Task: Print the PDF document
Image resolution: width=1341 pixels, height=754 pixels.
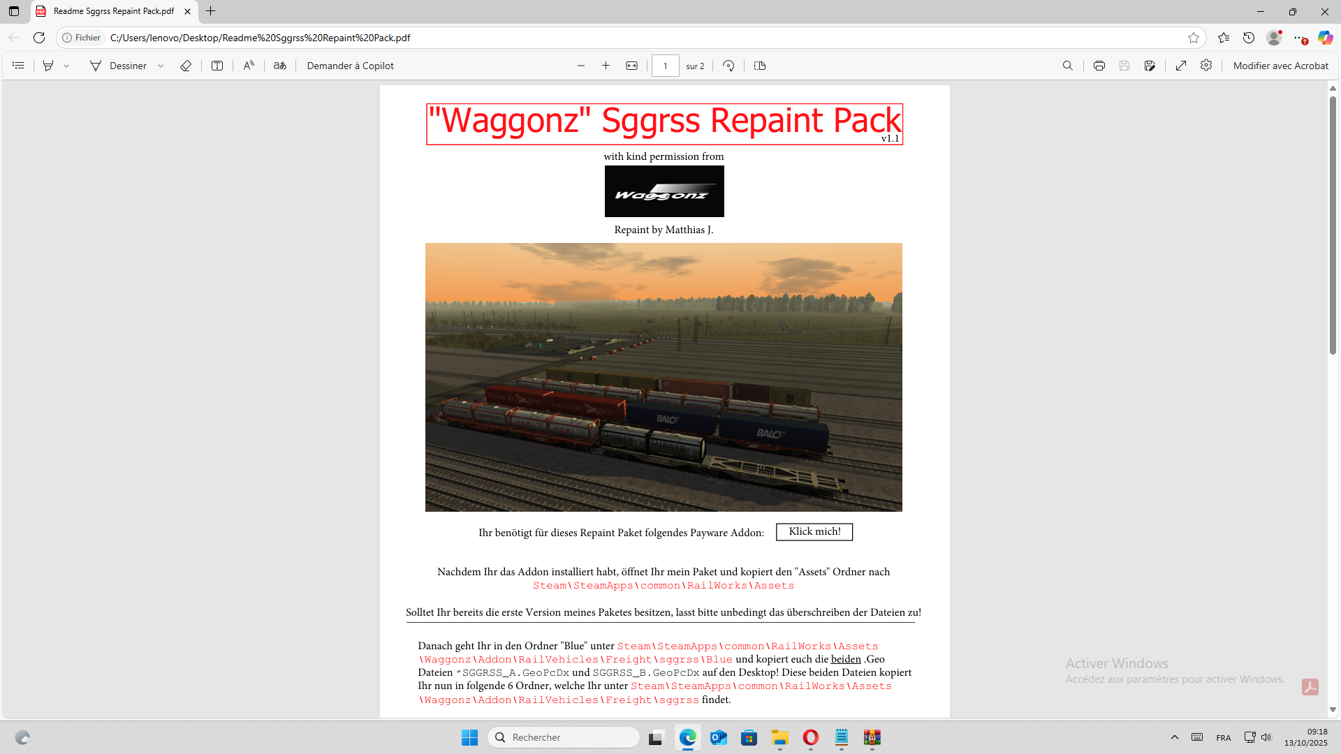Action: coord(1099,66)
